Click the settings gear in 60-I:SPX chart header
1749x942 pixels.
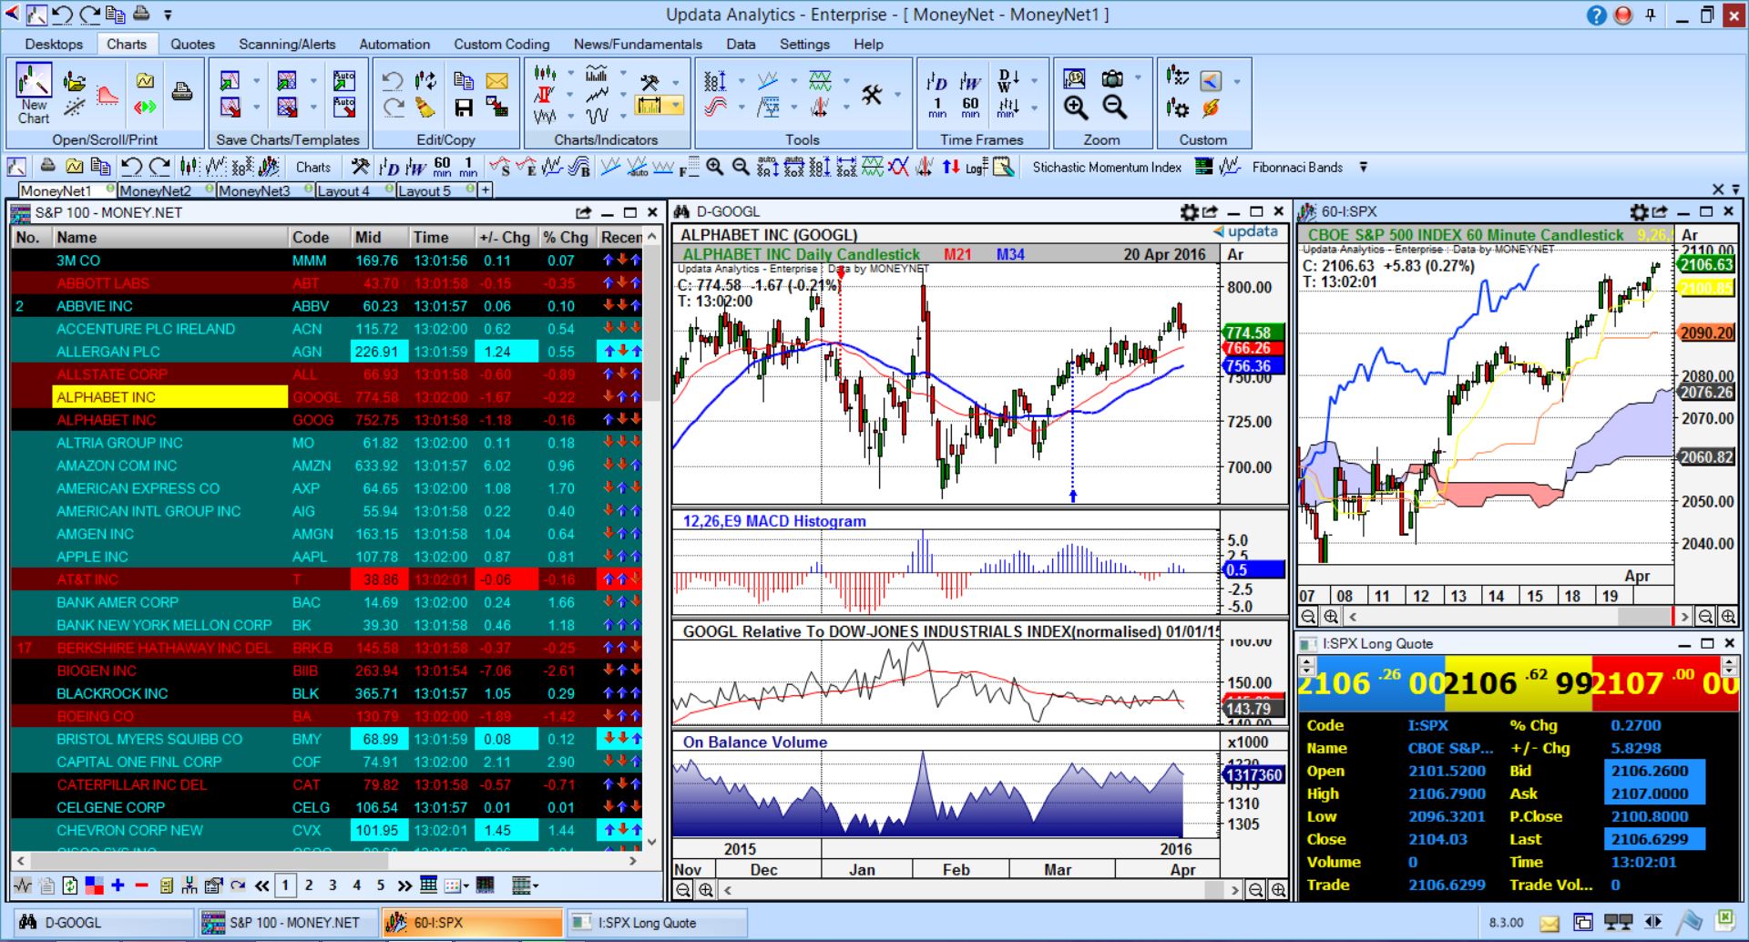point(1639,212)
